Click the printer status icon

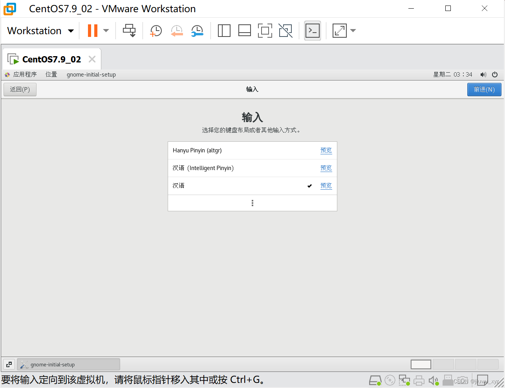419,380
